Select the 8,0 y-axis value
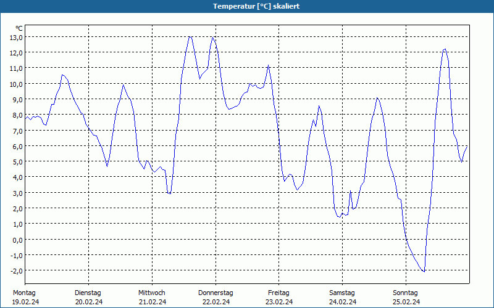494x308 pixels. pos(18,115)
